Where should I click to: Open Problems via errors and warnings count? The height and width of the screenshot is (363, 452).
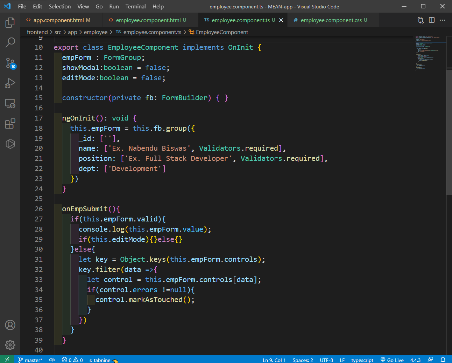72,360
